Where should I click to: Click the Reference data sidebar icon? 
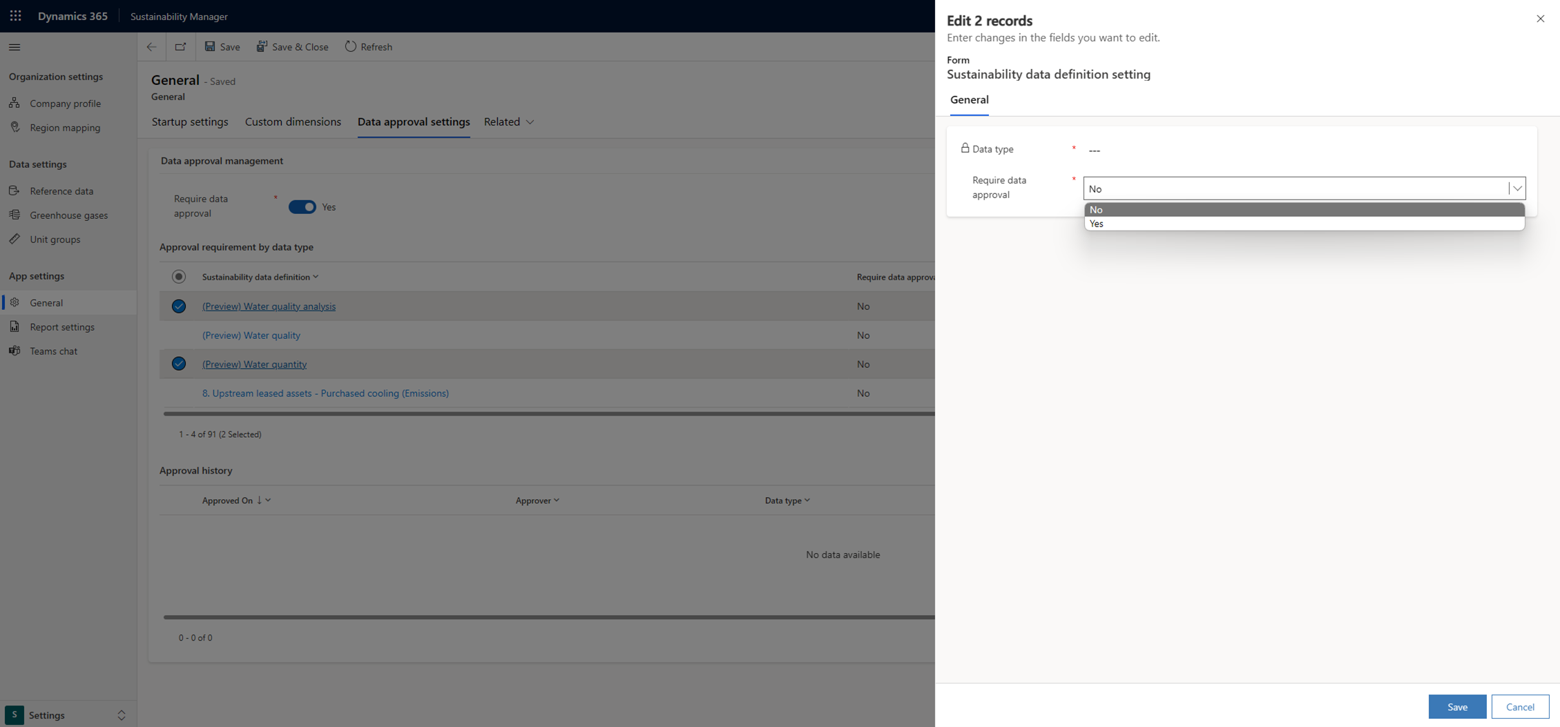click(x=15, y=191)
